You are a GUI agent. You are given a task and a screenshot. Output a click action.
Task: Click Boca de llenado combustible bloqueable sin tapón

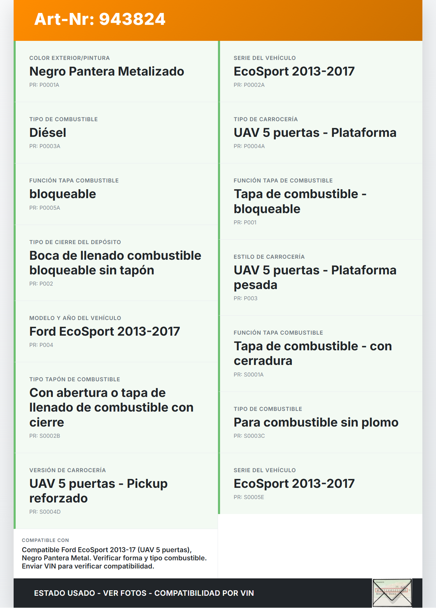coord(115,263)
